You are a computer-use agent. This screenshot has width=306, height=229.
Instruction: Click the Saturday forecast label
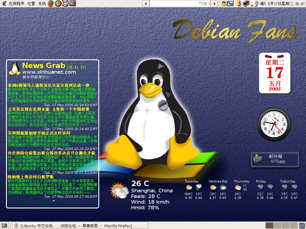(288, 181)
